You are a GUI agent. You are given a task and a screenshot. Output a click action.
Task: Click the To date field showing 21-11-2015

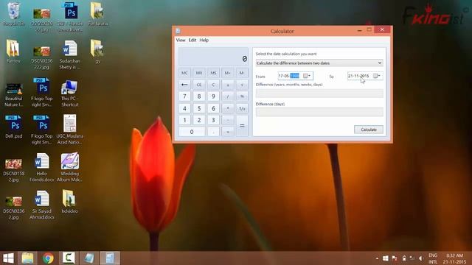[x=359, y=76]
